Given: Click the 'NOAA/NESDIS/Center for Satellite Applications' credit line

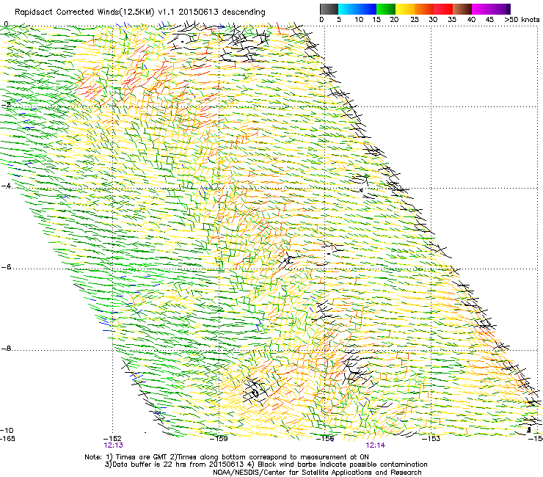Looking at the screenshot, I should click(x=317, y=473).
